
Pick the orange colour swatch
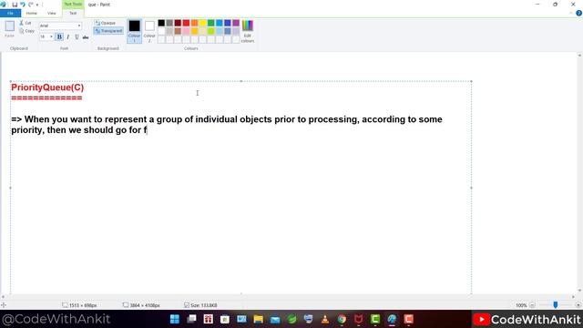pyautogui.click(x=194, y=23)
